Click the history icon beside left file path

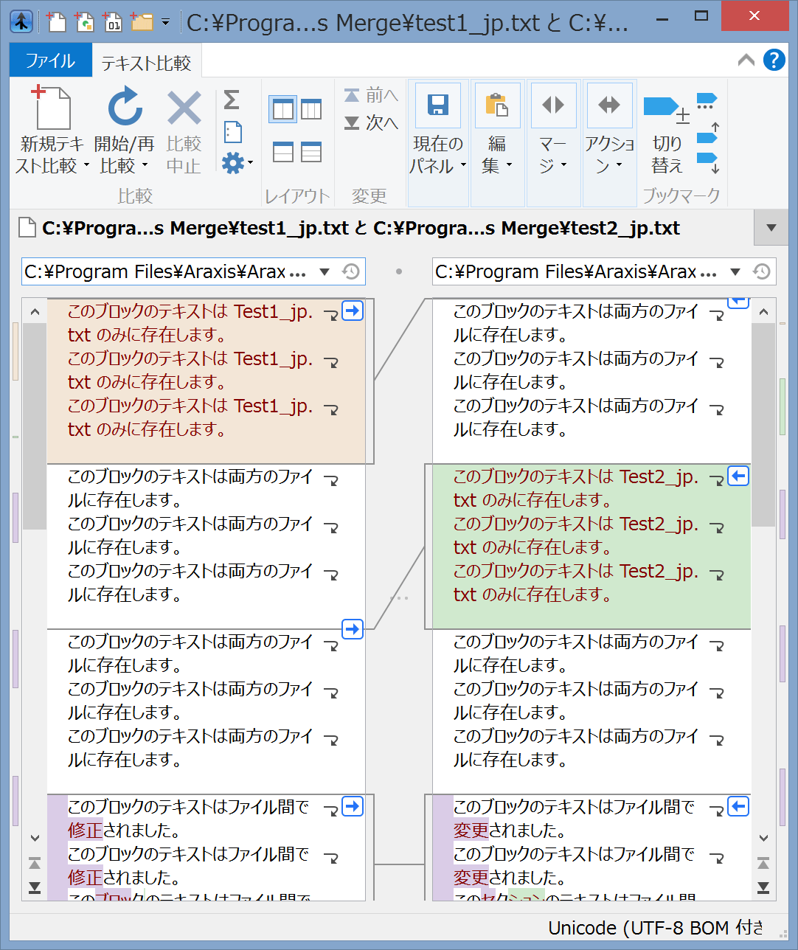click(351, 272)
